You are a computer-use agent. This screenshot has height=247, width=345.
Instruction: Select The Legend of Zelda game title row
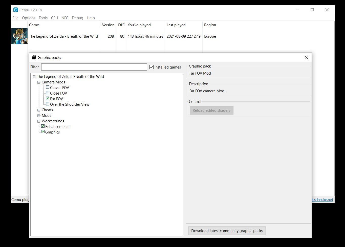[63, 36]
